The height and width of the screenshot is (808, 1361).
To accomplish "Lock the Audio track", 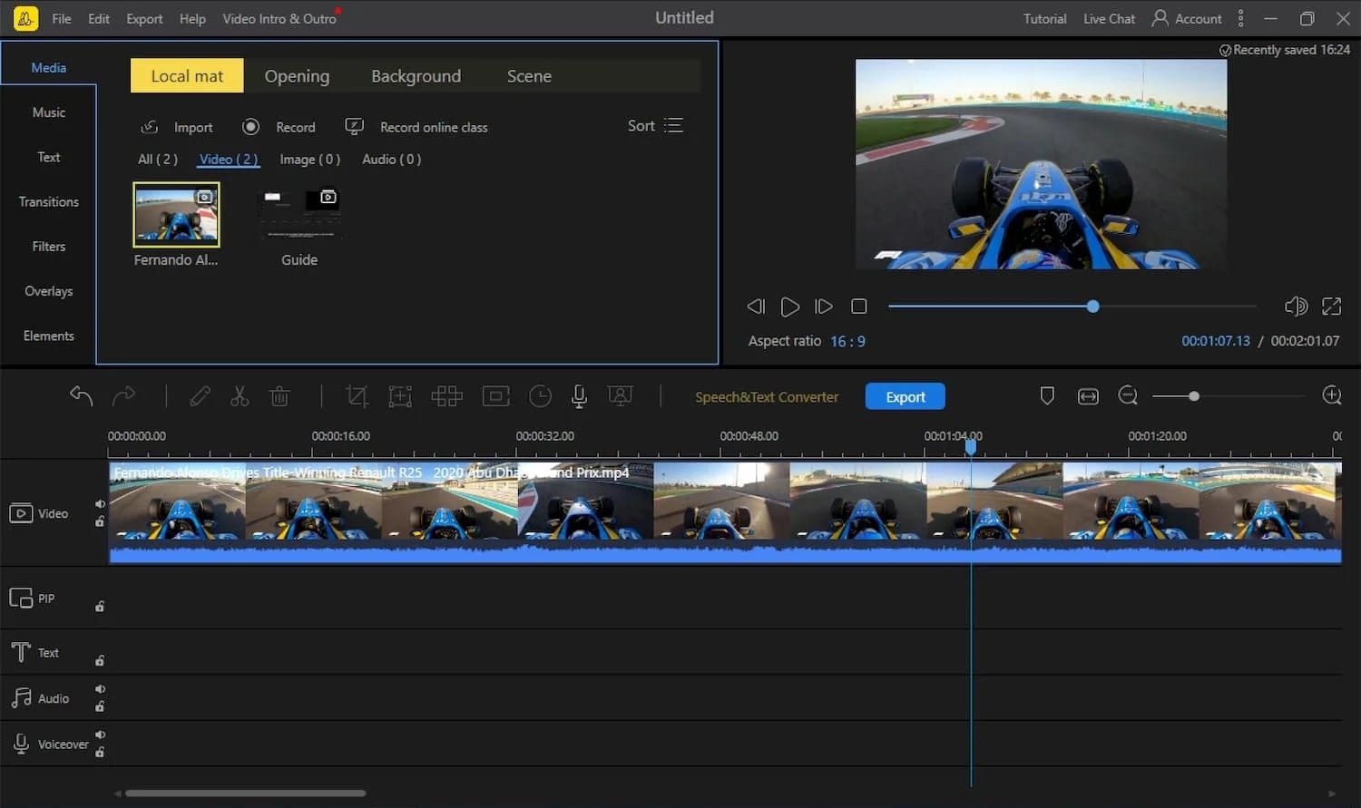I will click(100, 706).
